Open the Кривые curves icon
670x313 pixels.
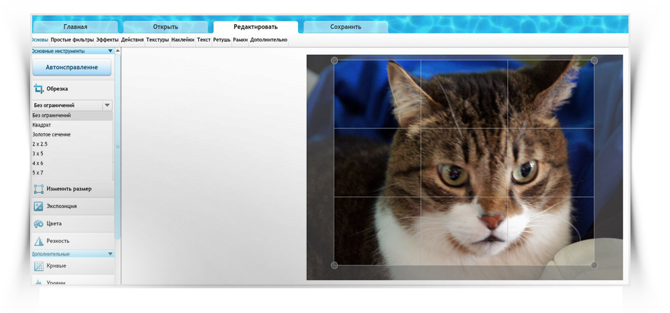[x=39, y=266]
